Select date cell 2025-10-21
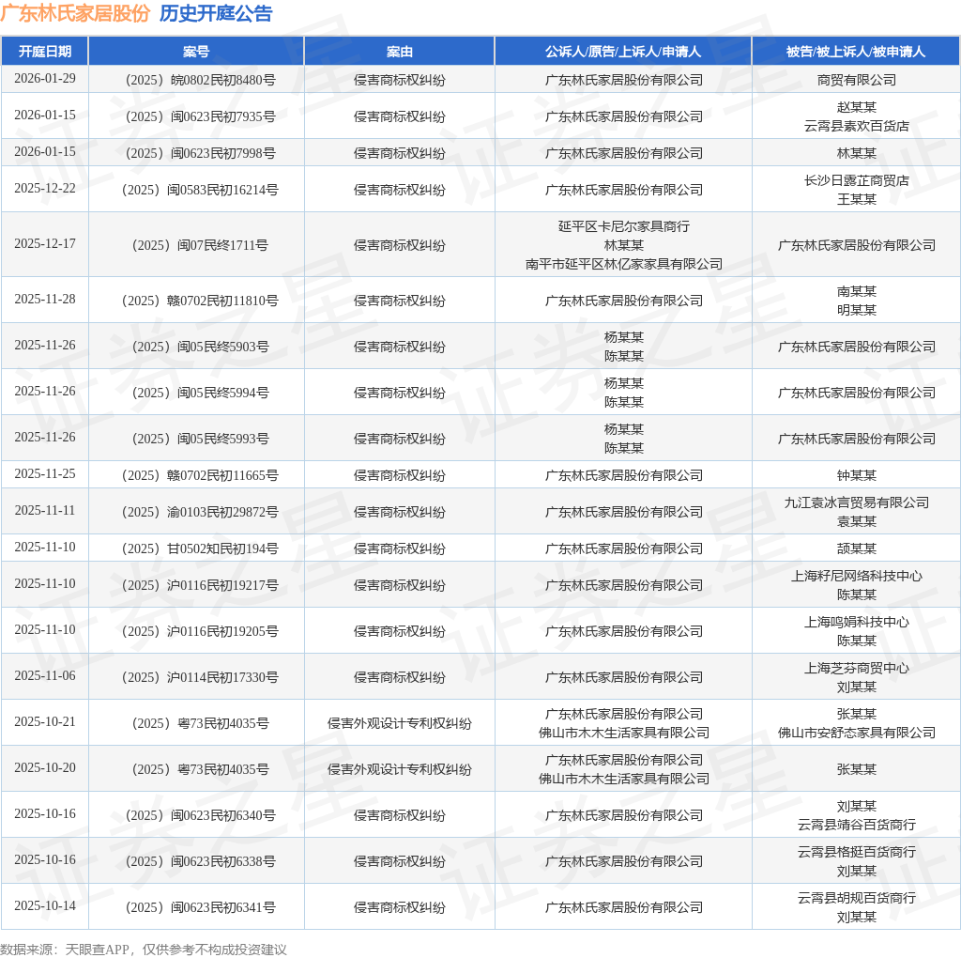This screenshot has width=961, height=958. tap(45, 721)
